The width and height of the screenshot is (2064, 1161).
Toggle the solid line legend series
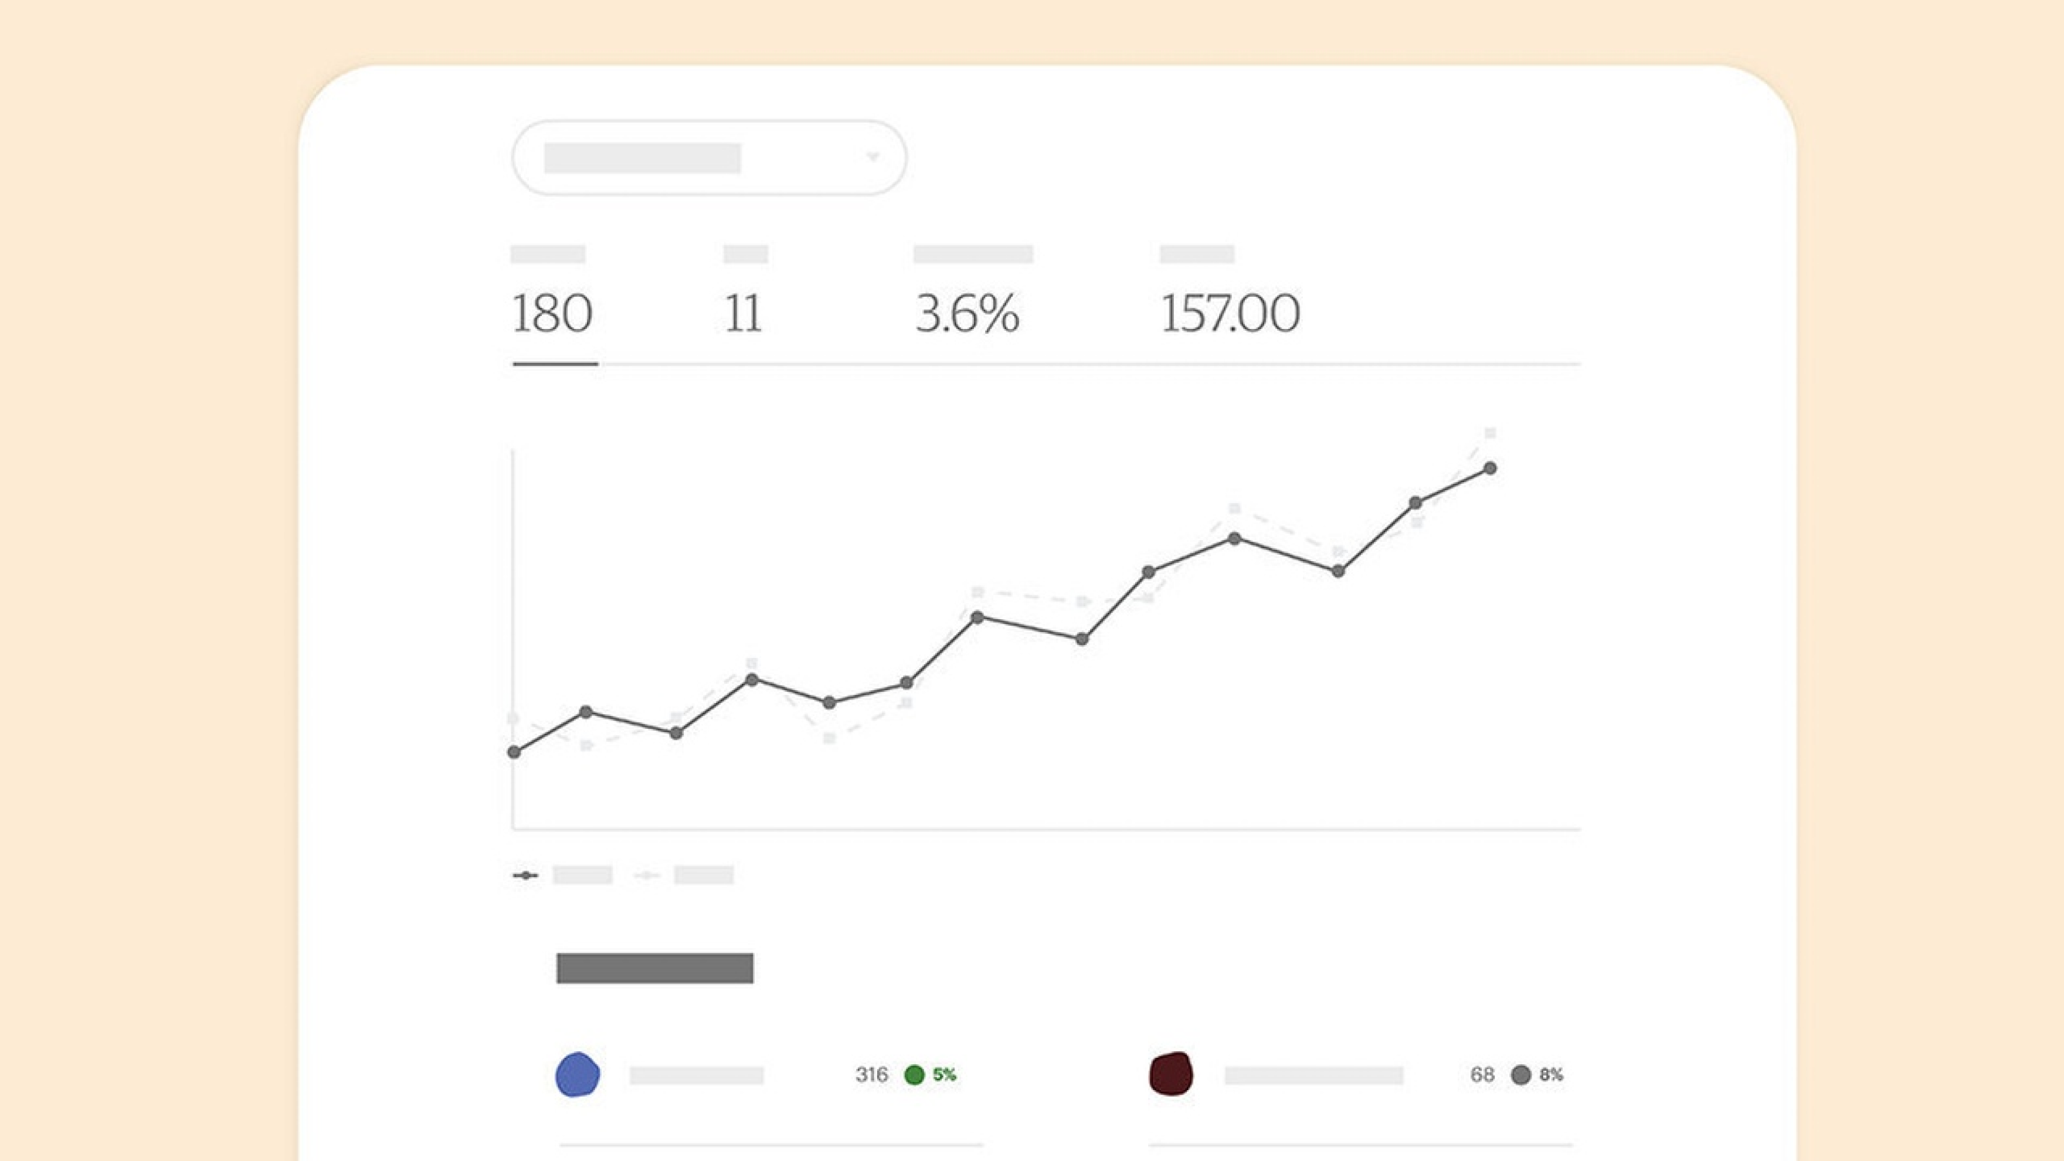[562, 875]
